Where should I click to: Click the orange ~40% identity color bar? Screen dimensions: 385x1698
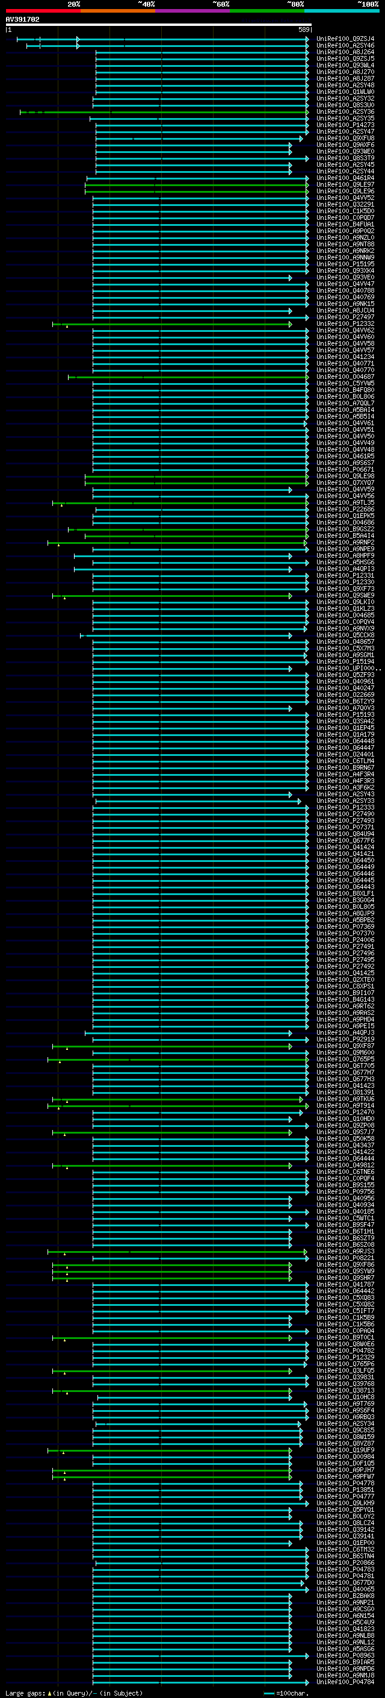click(118, 11)
